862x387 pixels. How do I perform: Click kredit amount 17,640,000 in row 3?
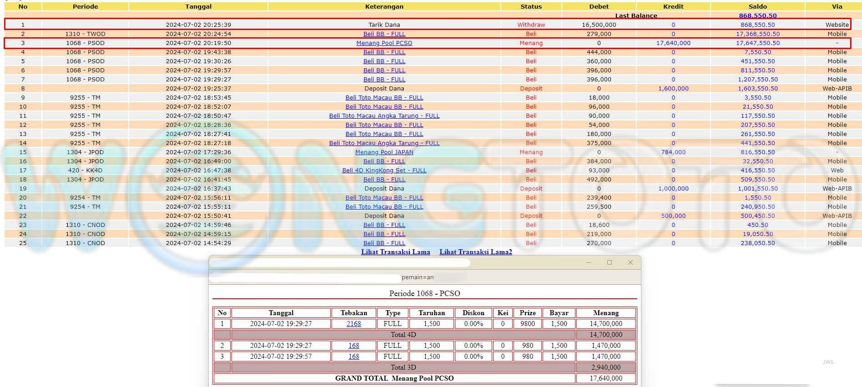[x=673, y=43]
